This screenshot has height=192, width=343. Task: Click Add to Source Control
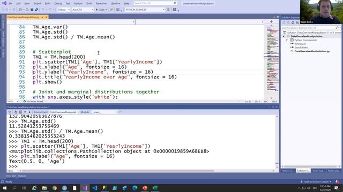coord(316,181)
